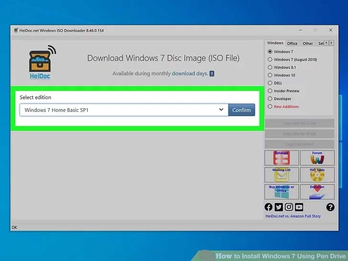Open the YouTube icon
Image resolution: width=348 pixels, height=261 pixels.
tap(299, 207)
